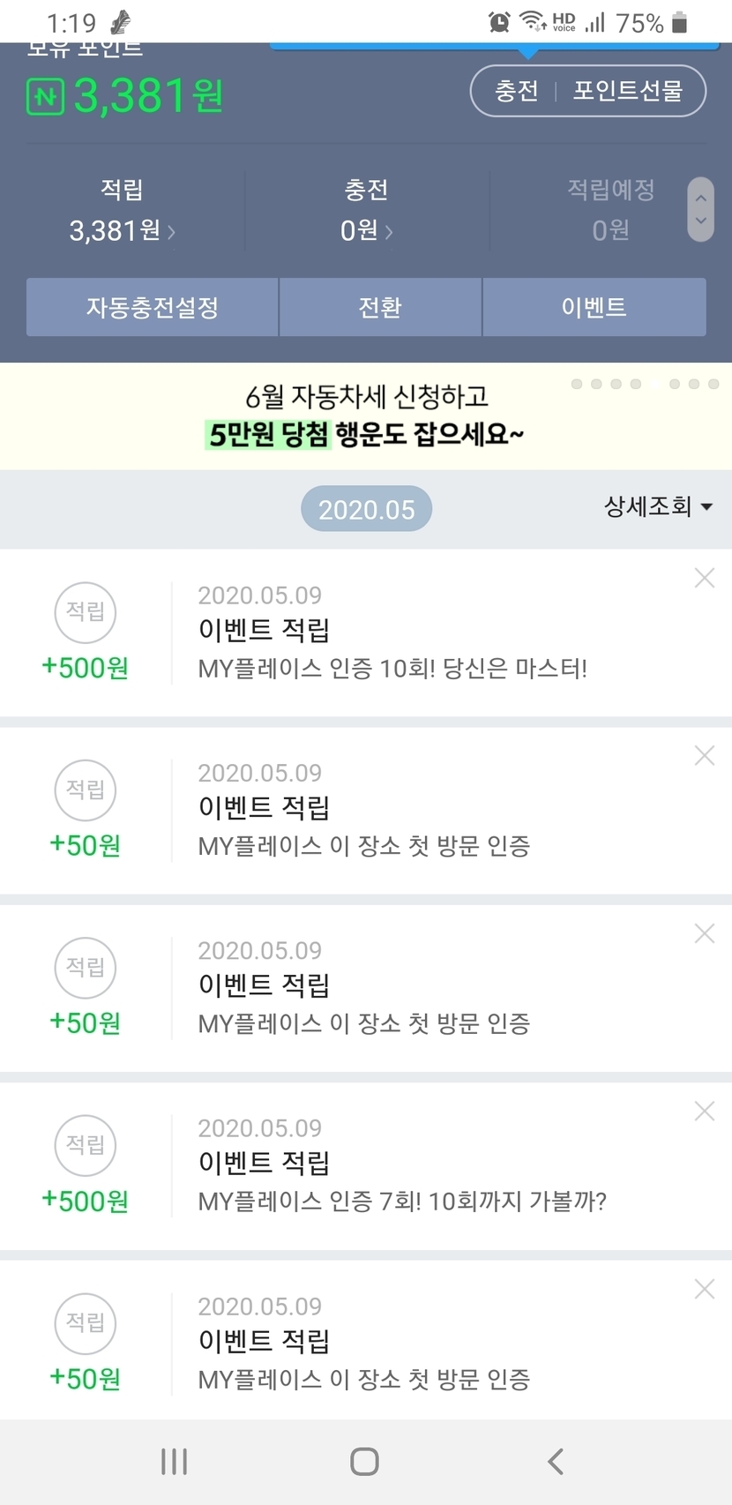Expand the 충전 0원 details chevron

[389, 232]
